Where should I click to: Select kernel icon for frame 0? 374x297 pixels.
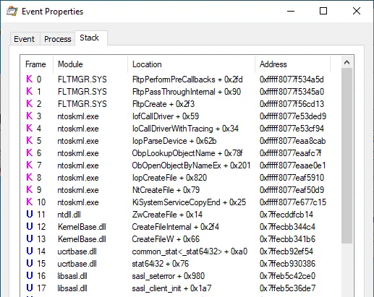30,79
